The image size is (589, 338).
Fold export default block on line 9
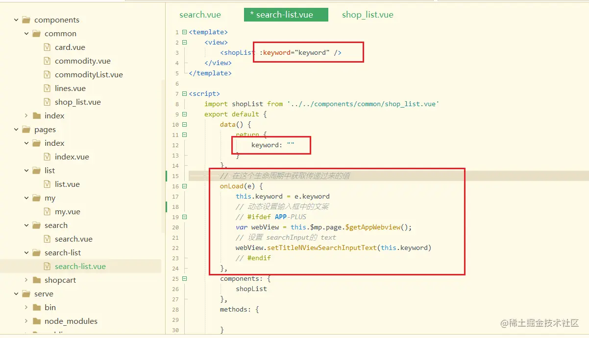(x=185, y=114)
